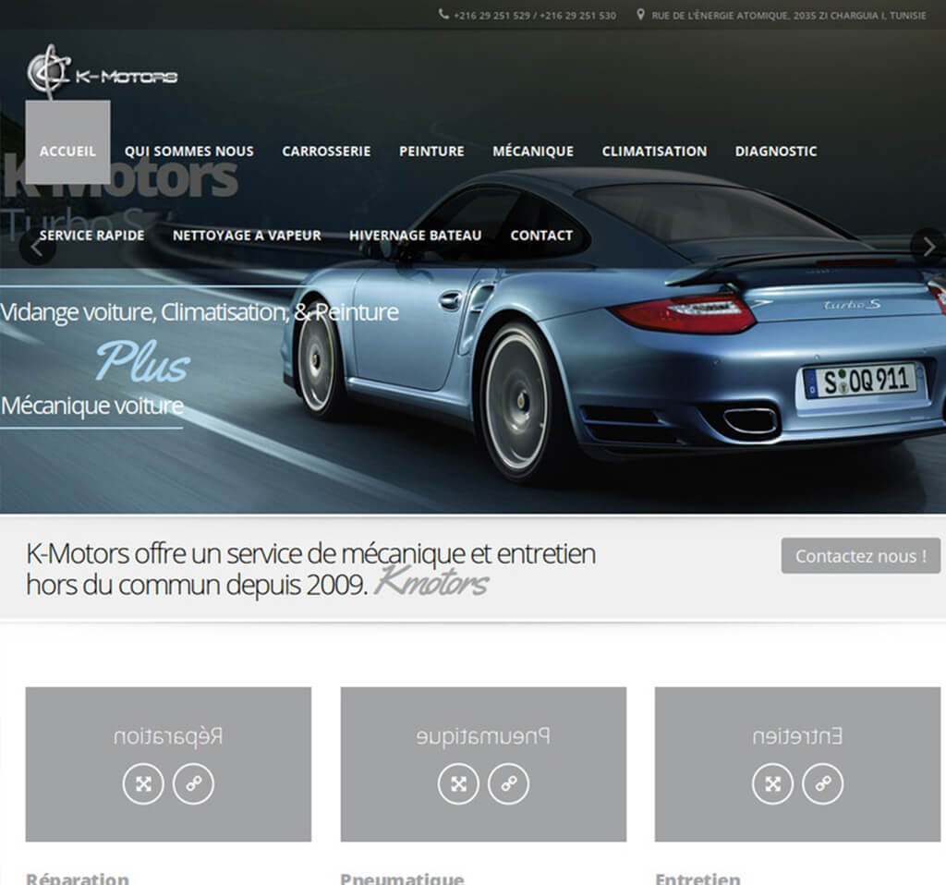The width and height of the screenshot is (946, 885).
Task: Open Nettoyage à Vapeur page
Action: click(x=247, y=236)
